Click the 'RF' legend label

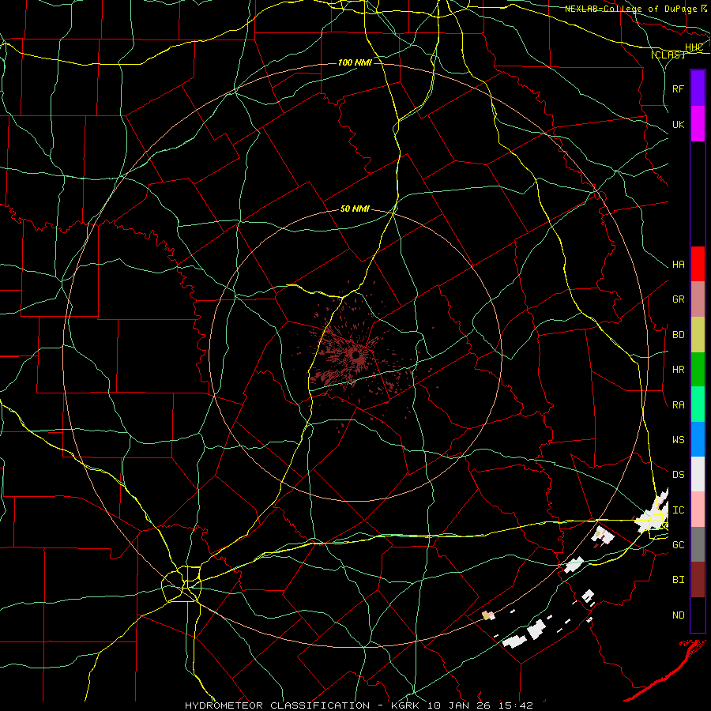(x=678, y=88)
